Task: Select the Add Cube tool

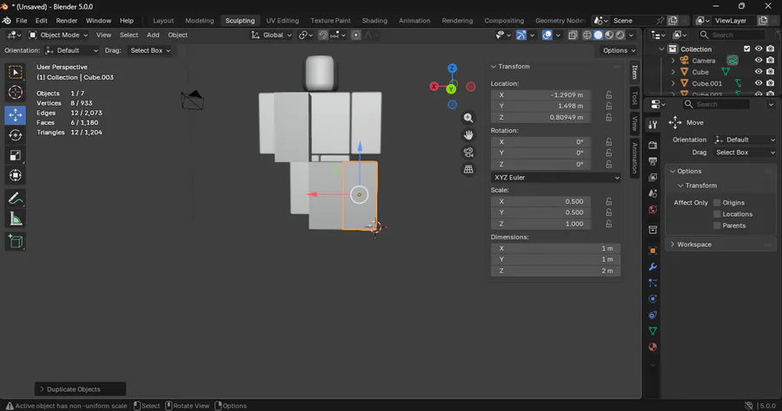Action: pyautogui.click(x=16, y=241)
